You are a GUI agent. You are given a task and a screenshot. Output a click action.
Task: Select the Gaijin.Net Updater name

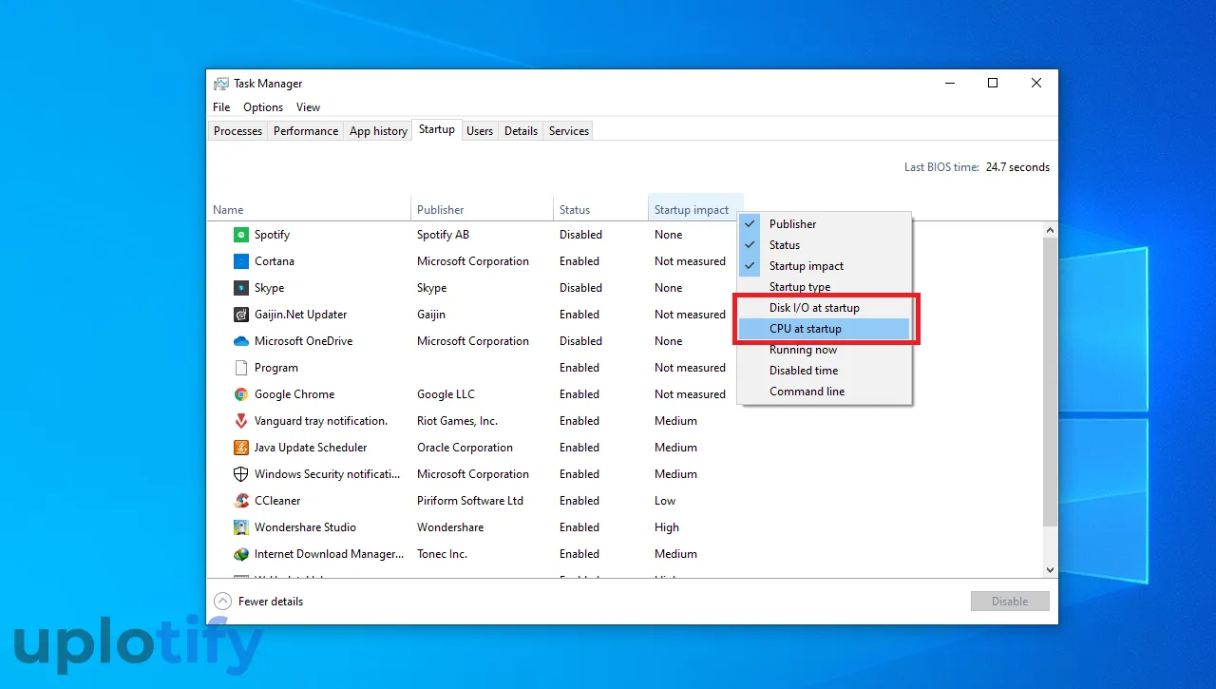point(301,315)
